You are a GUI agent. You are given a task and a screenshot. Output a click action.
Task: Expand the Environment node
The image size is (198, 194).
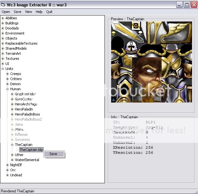pos(3,34)
